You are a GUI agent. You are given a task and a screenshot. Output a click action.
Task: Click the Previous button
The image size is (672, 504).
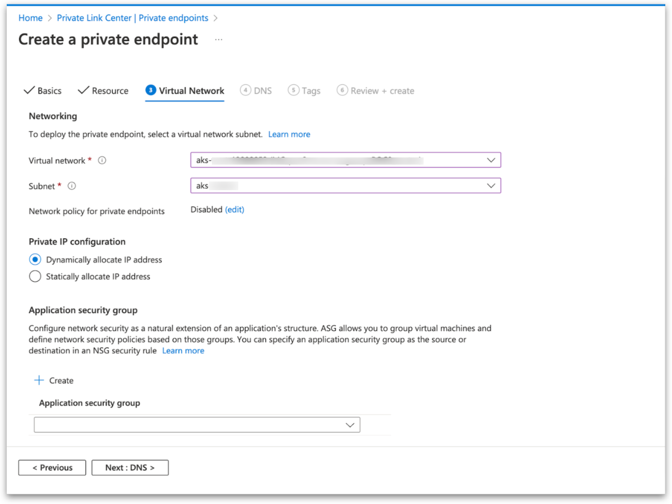point(52,467)
